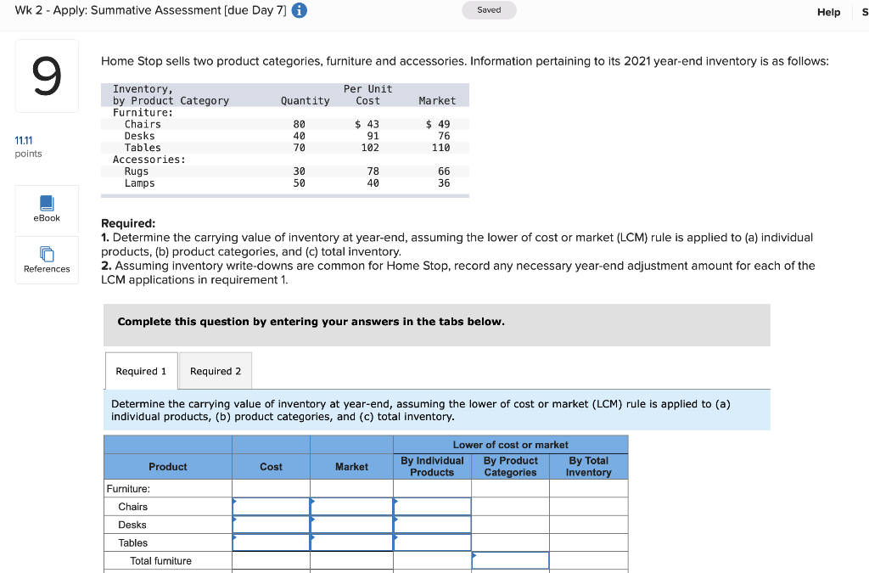Open the References resource
Screen dimensions: 869x573
(47, 260)
